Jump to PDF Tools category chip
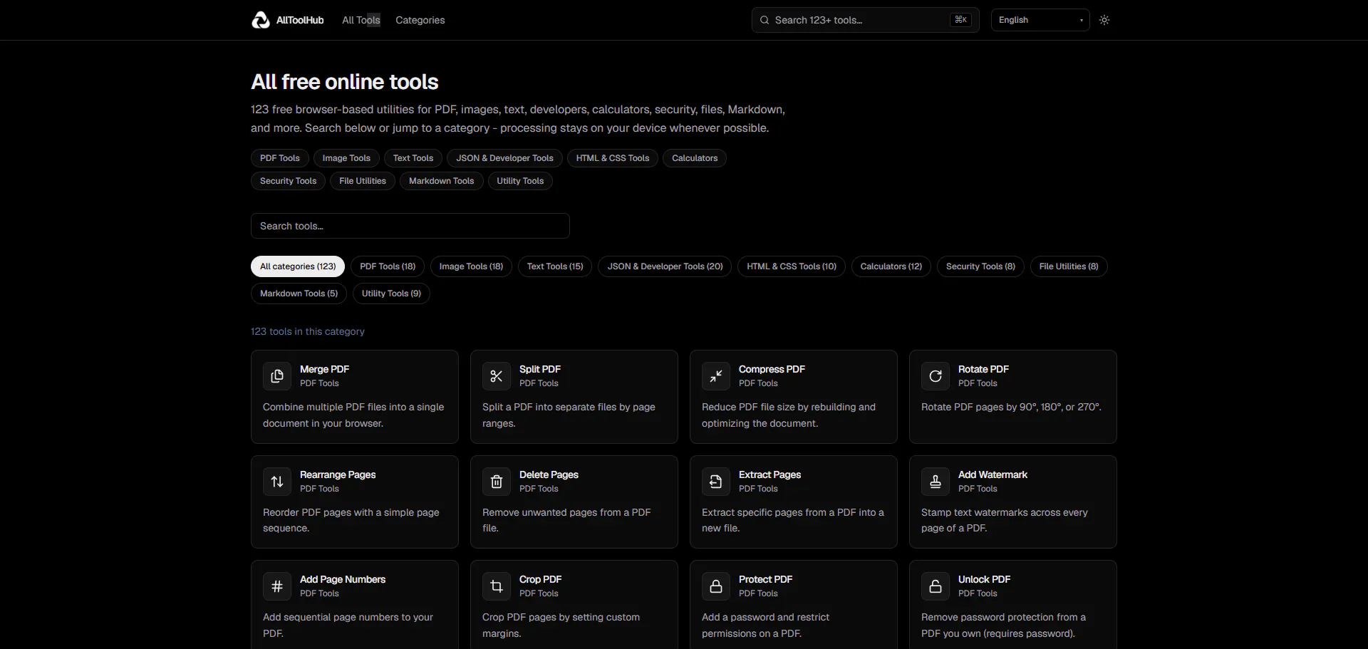Image resolution: width=1368 pixels, height=649 pixels. pyautogui.click(x=280, y=158)
